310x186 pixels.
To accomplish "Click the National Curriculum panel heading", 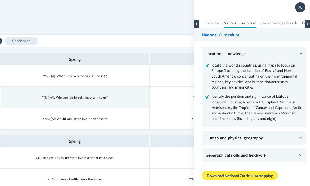I will tap(220, 35).
